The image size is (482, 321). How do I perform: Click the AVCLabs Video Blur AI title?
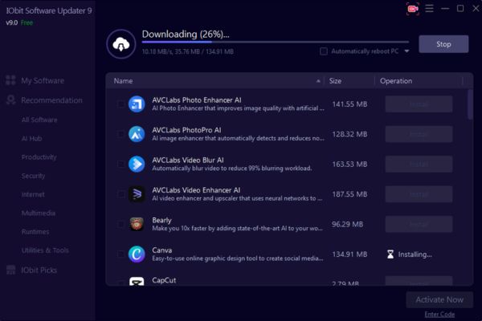(188, 160)
